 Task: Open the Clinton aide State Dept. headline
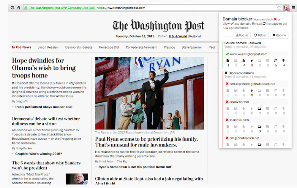point(149,181)
